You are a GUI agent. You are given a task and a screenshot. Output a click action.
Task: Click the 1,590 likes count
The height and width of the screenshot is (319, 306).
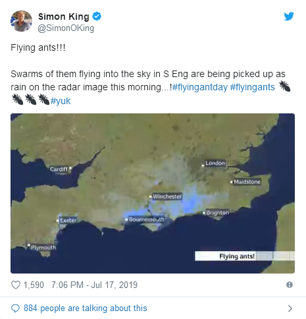point(34,285)
